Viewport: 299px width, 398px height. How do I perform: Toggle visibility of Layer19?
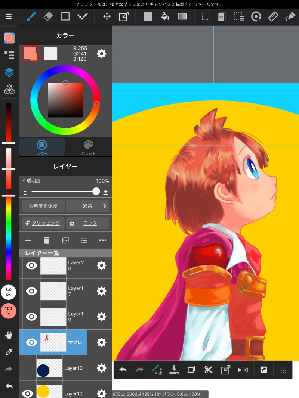click(31, 317)
